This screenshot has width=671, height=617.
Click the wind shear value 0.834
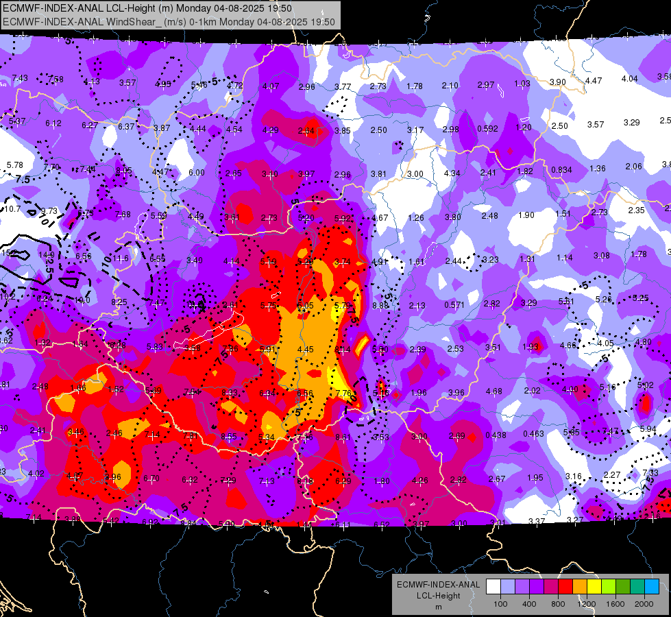(561, 169)
